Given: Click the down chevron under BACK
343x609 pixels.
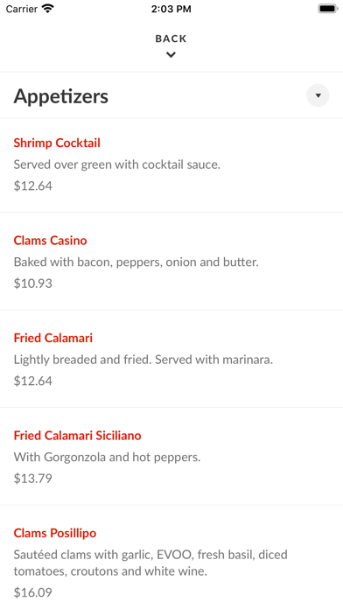Looking at the screenshot, I should pos(171,55).
